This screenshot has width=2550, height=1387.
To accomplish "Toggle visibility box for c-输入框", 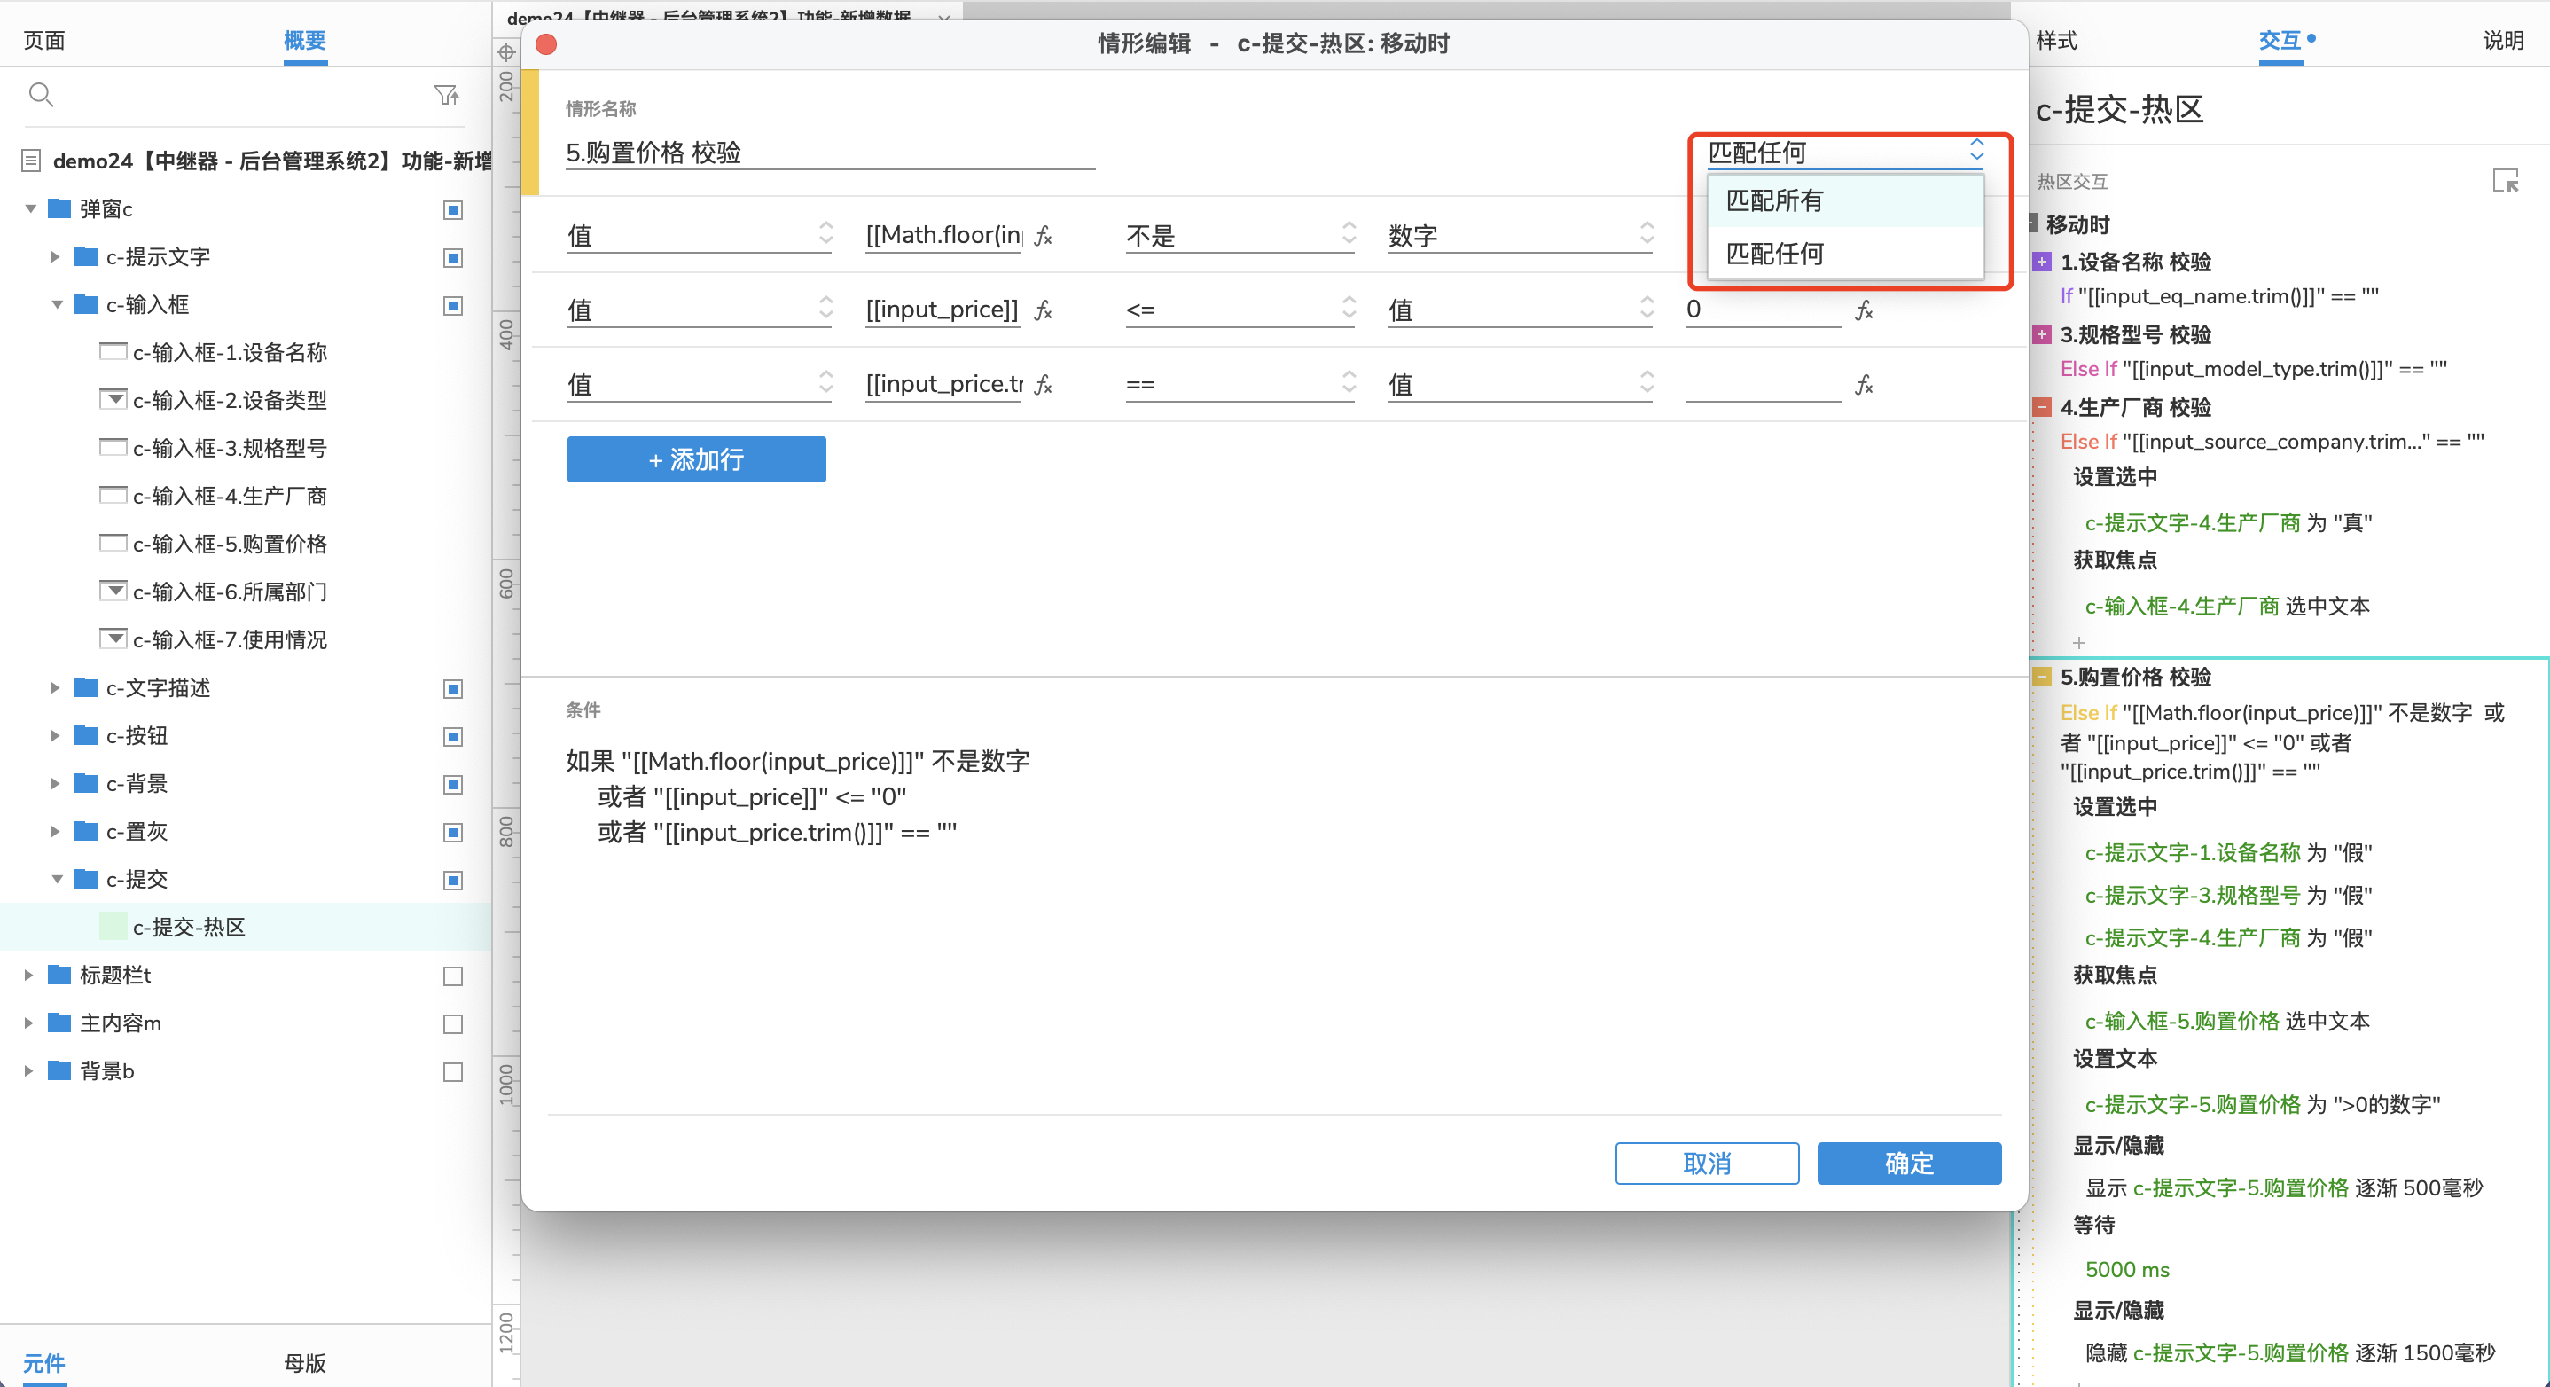I will tap(452, 306).
